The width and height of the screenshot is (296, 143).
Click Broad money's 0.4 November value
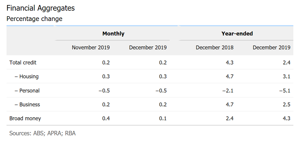(x=106, y=118)
